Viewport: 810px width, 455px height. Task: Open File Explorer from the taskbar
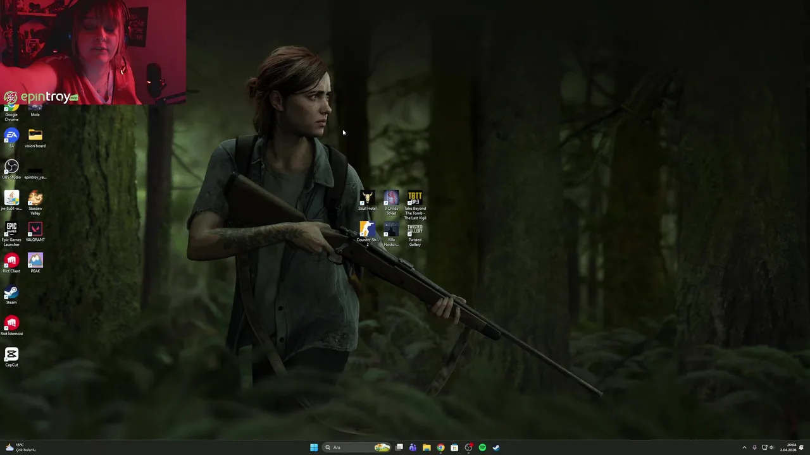pos(427,447)
